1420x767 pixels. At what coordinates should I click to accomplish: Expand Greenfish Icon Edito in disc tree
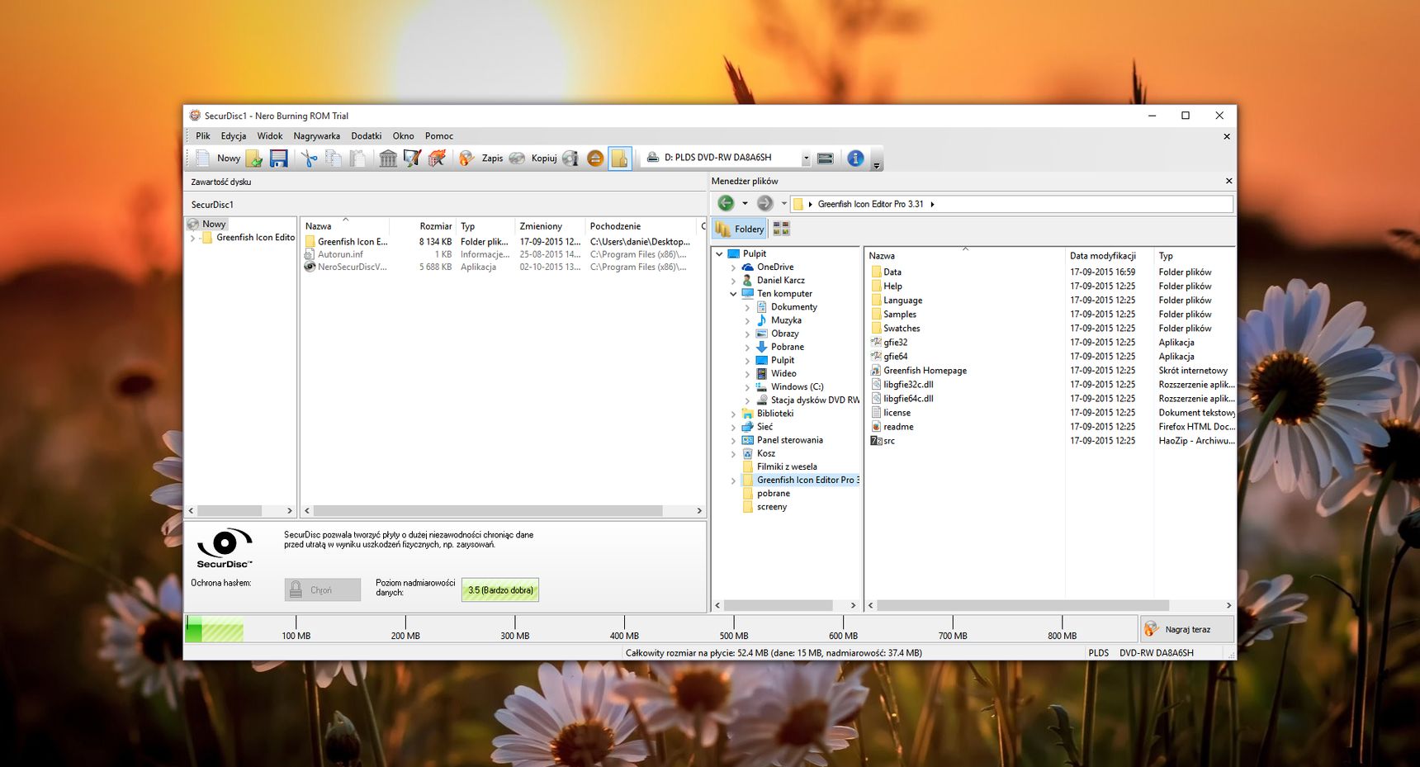point(193,238)
